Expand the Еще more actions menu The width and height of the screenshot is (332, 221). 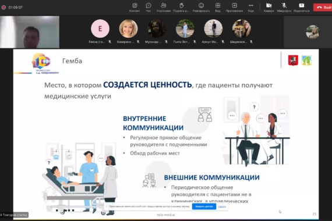point(251,5)
